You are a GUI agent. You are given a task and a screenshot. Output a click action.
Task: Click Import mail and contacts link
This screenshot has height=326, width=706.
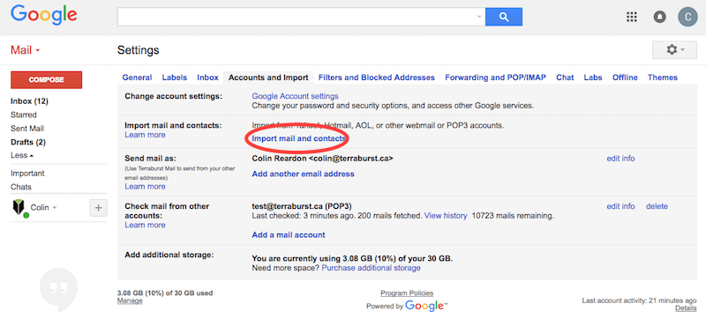[298, 138]
